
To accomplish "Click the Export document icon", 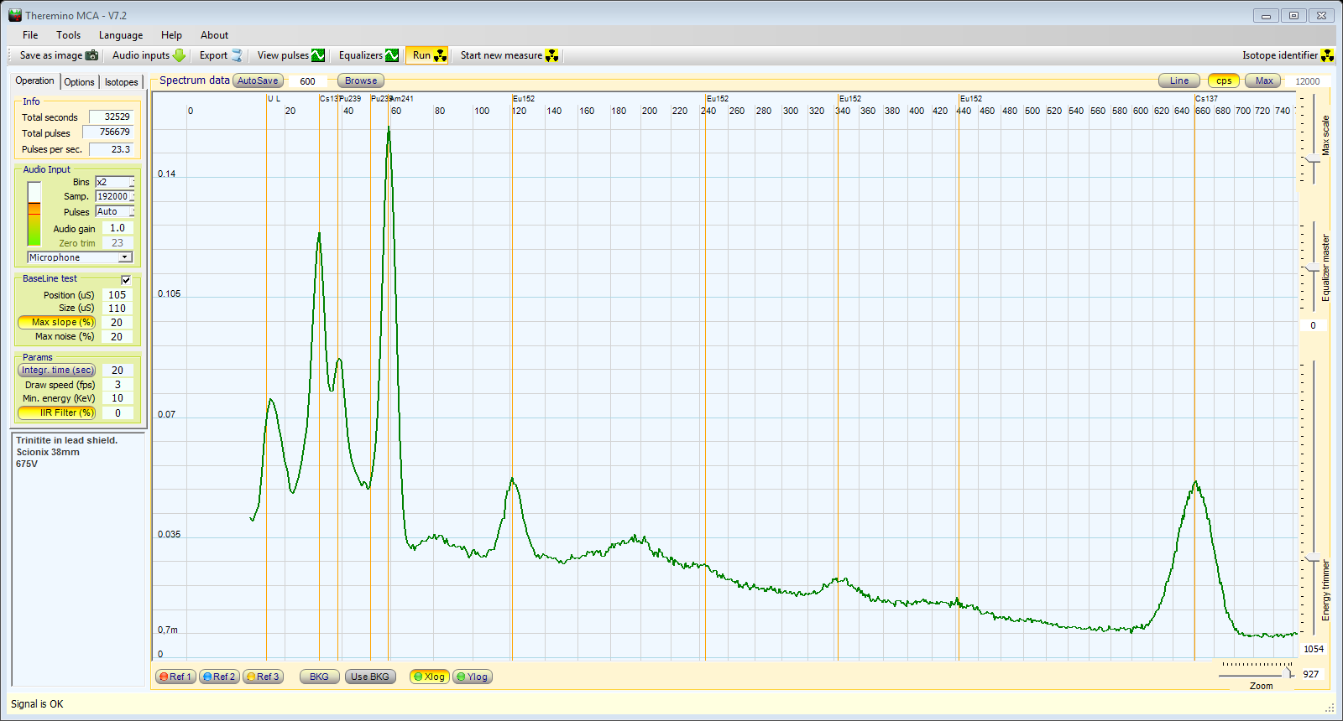I will click(237, 55).
